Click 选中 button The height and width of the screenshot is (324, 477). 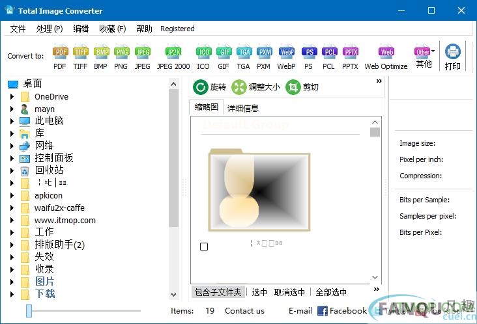click(x=259, y=292)
